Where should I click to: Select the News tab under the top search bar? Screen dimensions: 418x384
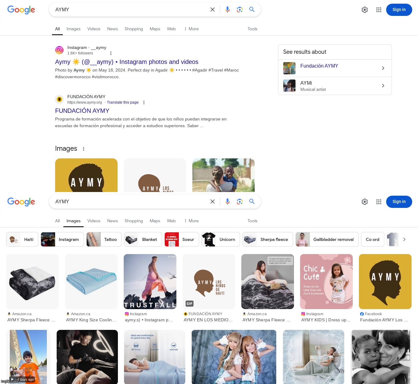(112, 29)
